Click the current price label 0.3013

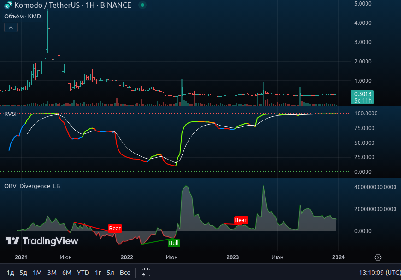[x=362, y=94]
